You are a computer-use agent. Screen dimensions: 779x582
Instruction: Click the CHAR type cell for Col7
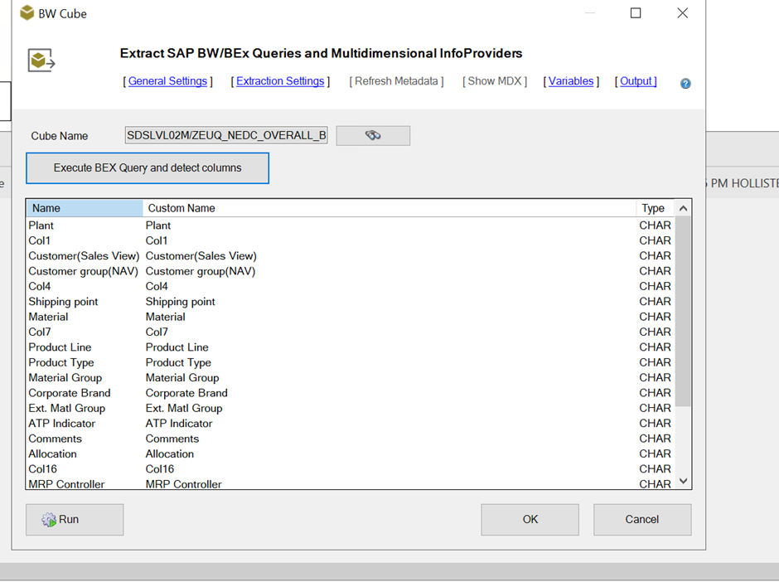click(656, 332)
